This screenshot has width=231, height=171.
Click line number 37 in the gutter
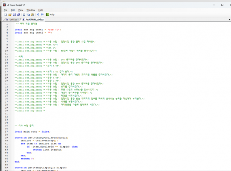(7, 131)
